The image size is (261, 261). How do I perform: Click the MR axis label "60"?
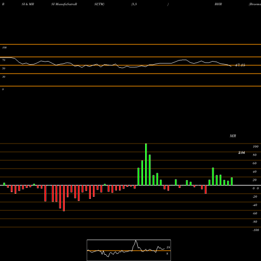pos(255,163)
